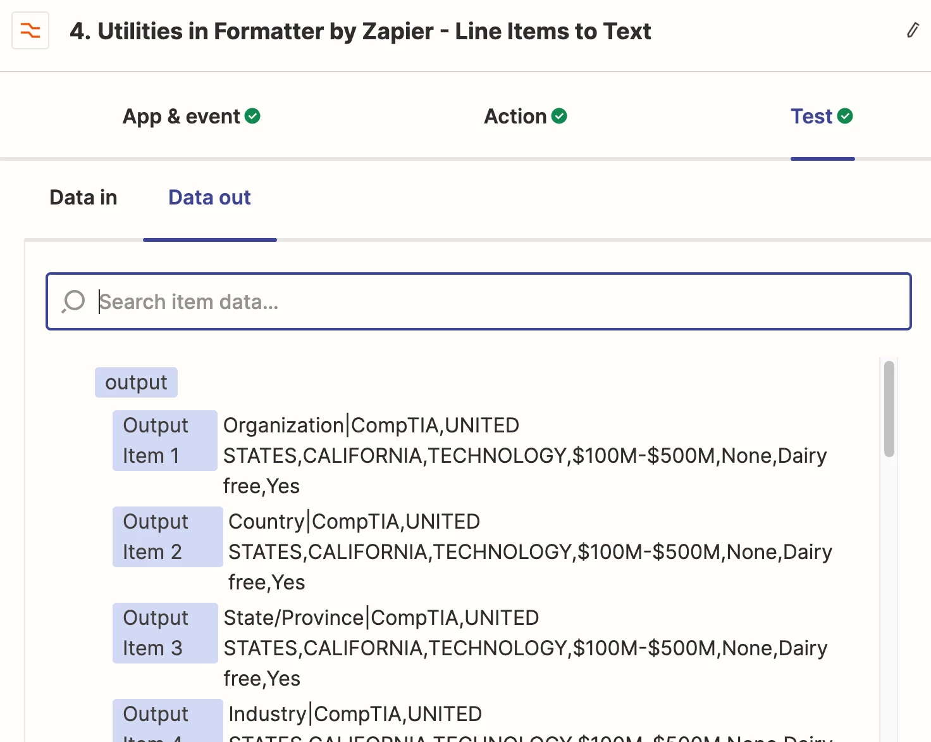Image resolution: width=931 pixels, height=742 pixels.
Task: Select the Test tab
Action: [822, 116]
